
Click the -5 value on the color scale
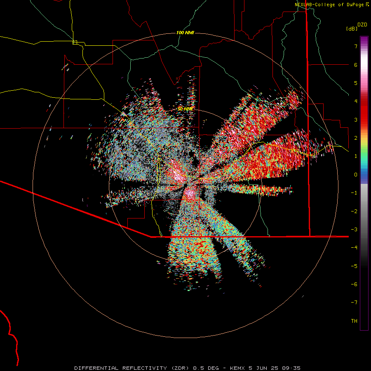354,266
